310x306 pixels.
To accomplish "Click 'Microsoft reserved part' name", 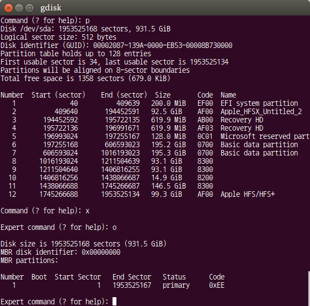I will [265, 136].
